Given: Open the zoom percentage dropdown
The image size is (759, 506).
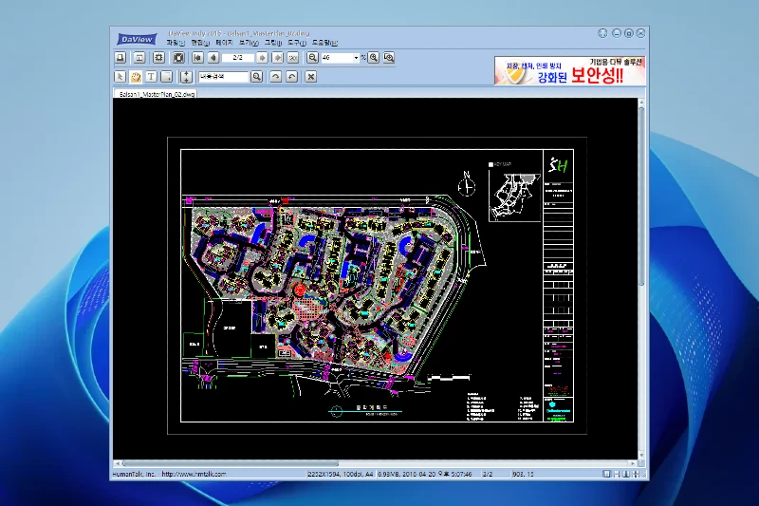Looking at the screenshot, I should 356,58.
